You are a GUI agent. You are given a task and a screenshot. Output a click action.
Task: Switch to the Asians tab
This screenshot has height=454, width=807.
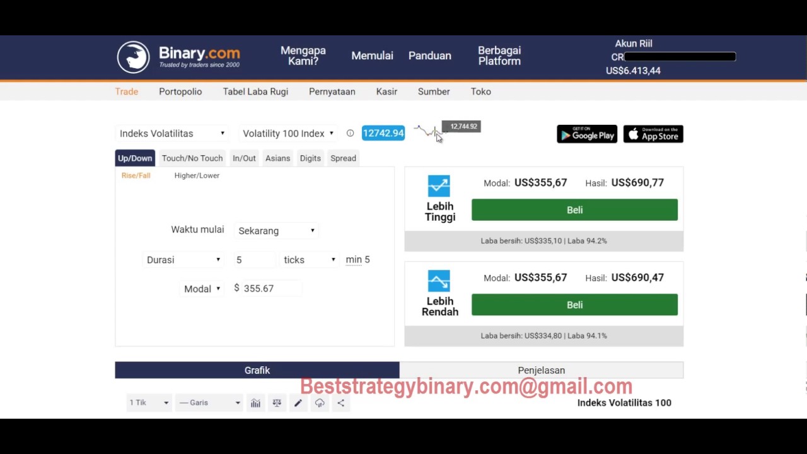click(277, 158)
